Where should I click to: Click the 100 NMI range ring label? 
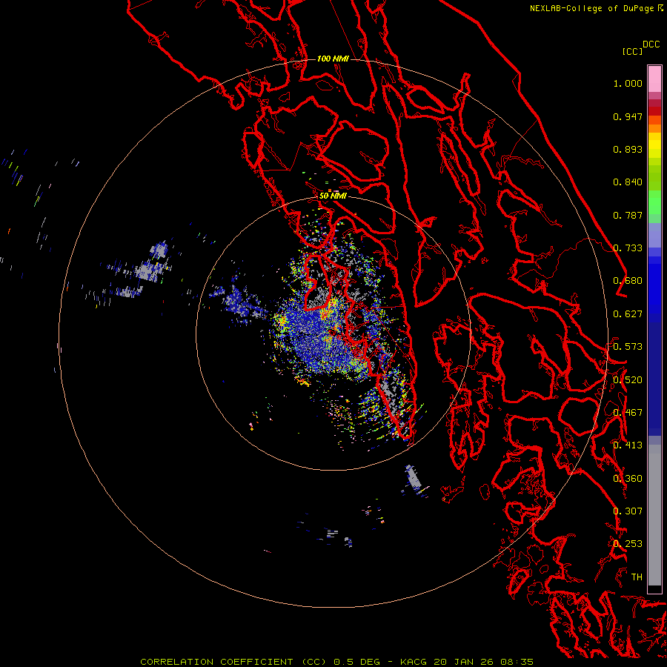(333, 59)
